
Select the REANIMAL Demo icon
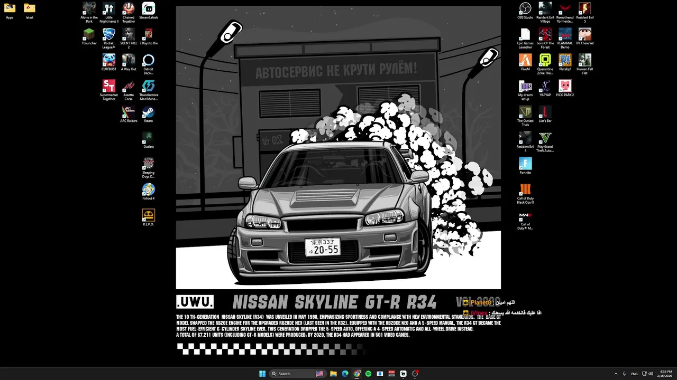[565, 39]
